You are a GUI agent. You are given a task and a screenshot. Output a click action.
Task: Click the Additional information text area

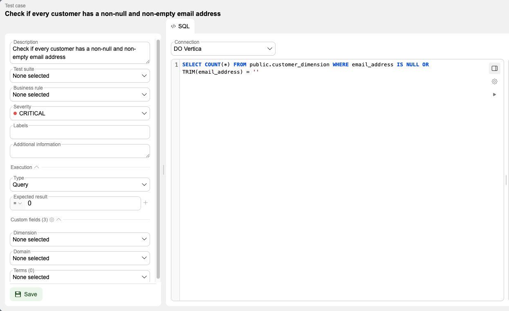[x=80, y=151]
